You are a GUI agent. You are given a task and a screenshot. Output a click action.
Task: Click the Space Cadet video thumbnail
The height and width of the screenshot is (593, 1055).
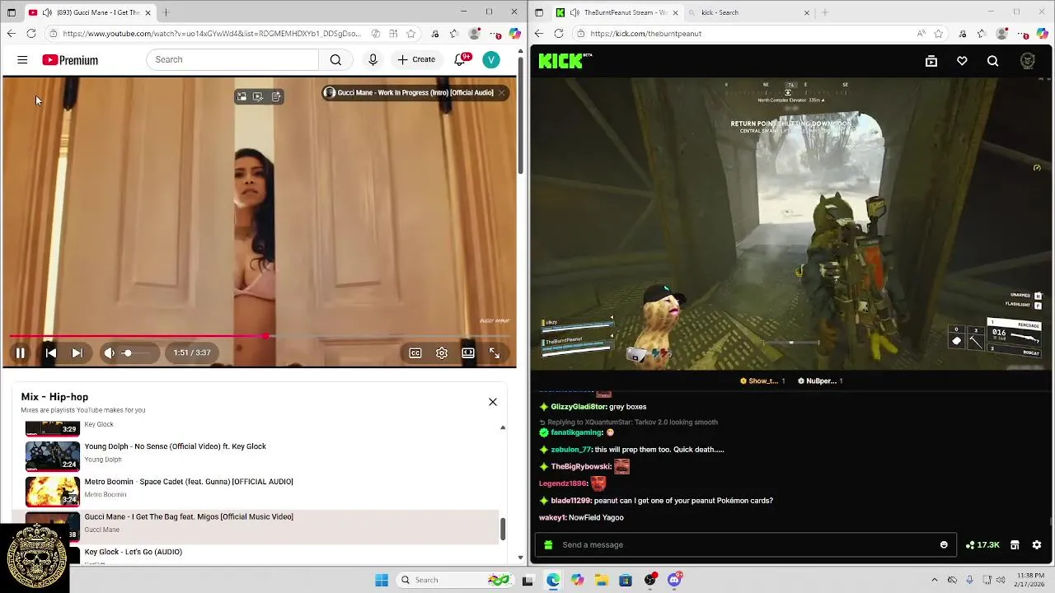click(x=53, y=492)
